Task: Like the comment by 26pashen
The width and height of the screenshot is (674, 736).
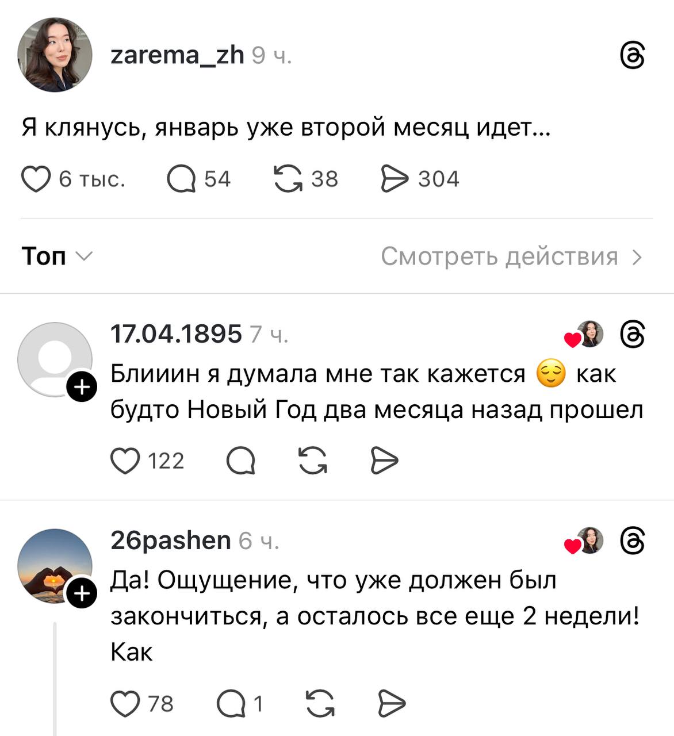Action: (x=125, y=704)
